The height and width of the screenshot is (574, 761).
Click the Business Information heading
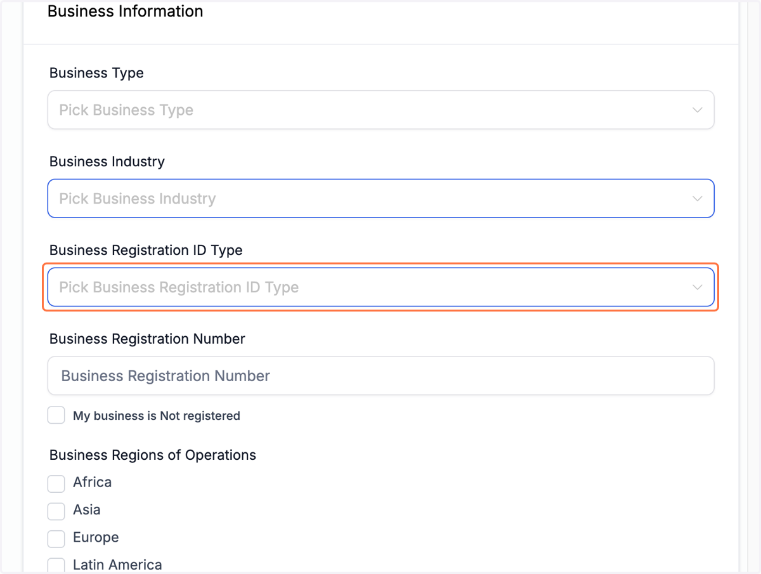pos(126,11)
